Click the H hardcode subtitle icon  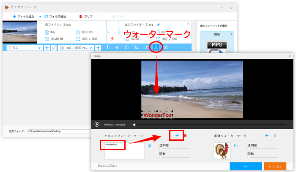(x=54, y=48)
